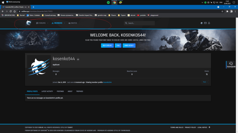The width and height of the screenshot is (238, 133).
Task: Open the [BROKENCORE] bookmark
Action: [8, 15]
